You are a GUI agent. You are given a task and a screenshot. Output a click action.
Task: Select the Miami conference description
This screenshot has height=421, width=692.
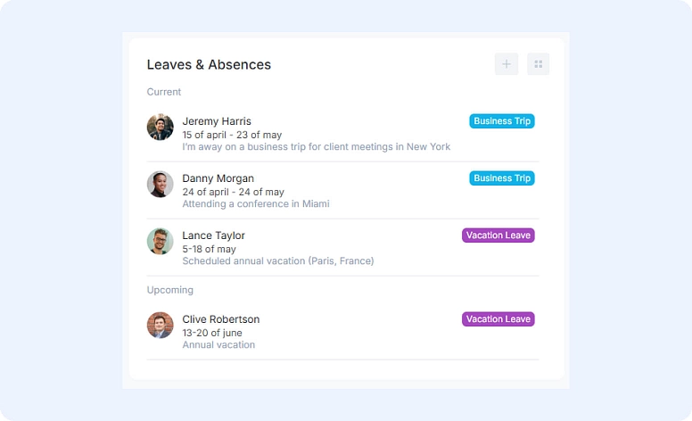[x=256, y=204]
